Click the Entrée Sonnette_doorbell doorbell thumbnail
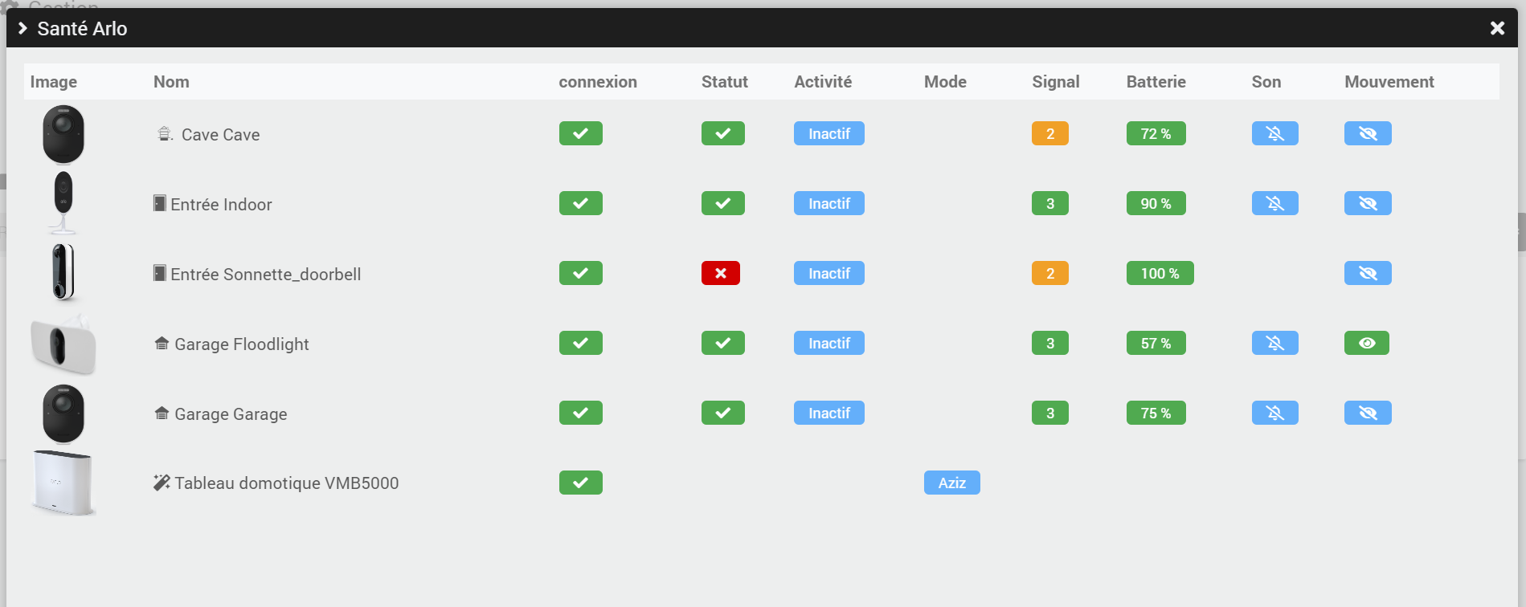This screenshot has width=1526, height=607. (x=63, y=272)
